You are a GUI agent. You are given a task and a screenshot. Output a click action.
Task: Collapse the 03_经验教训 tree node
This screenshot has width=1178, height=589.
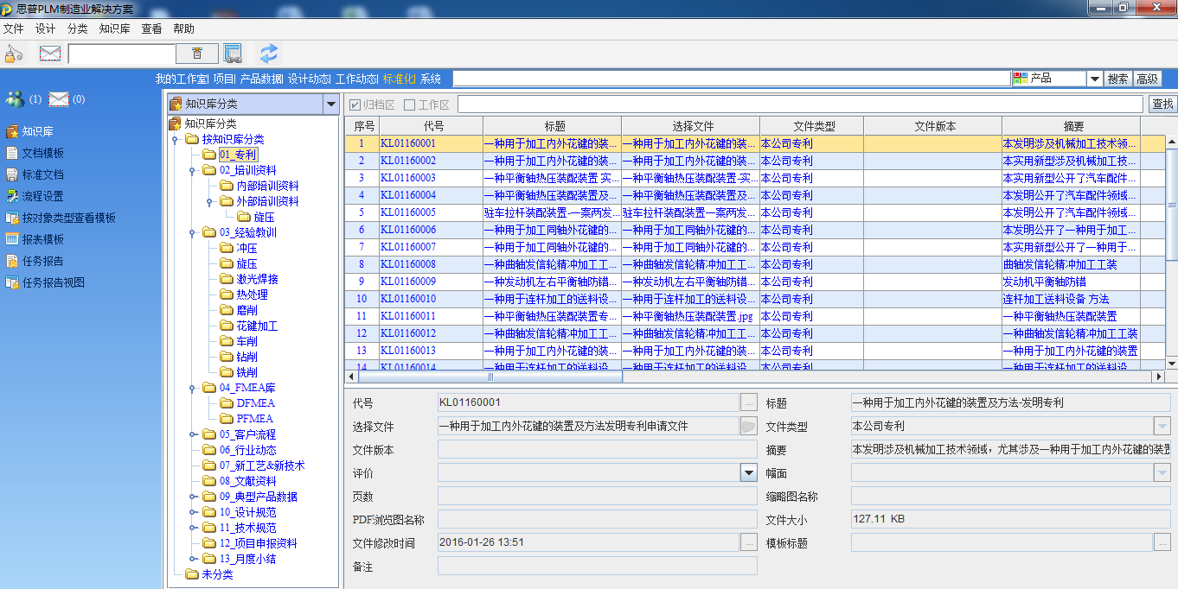pyautogui.click(x=192, y=232)
